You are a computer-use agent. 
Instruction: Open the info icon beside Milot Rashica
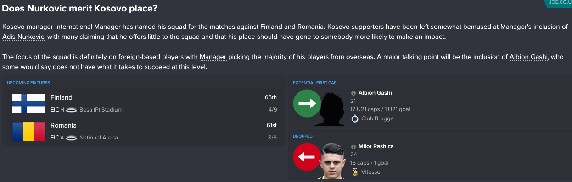point(353,146)
